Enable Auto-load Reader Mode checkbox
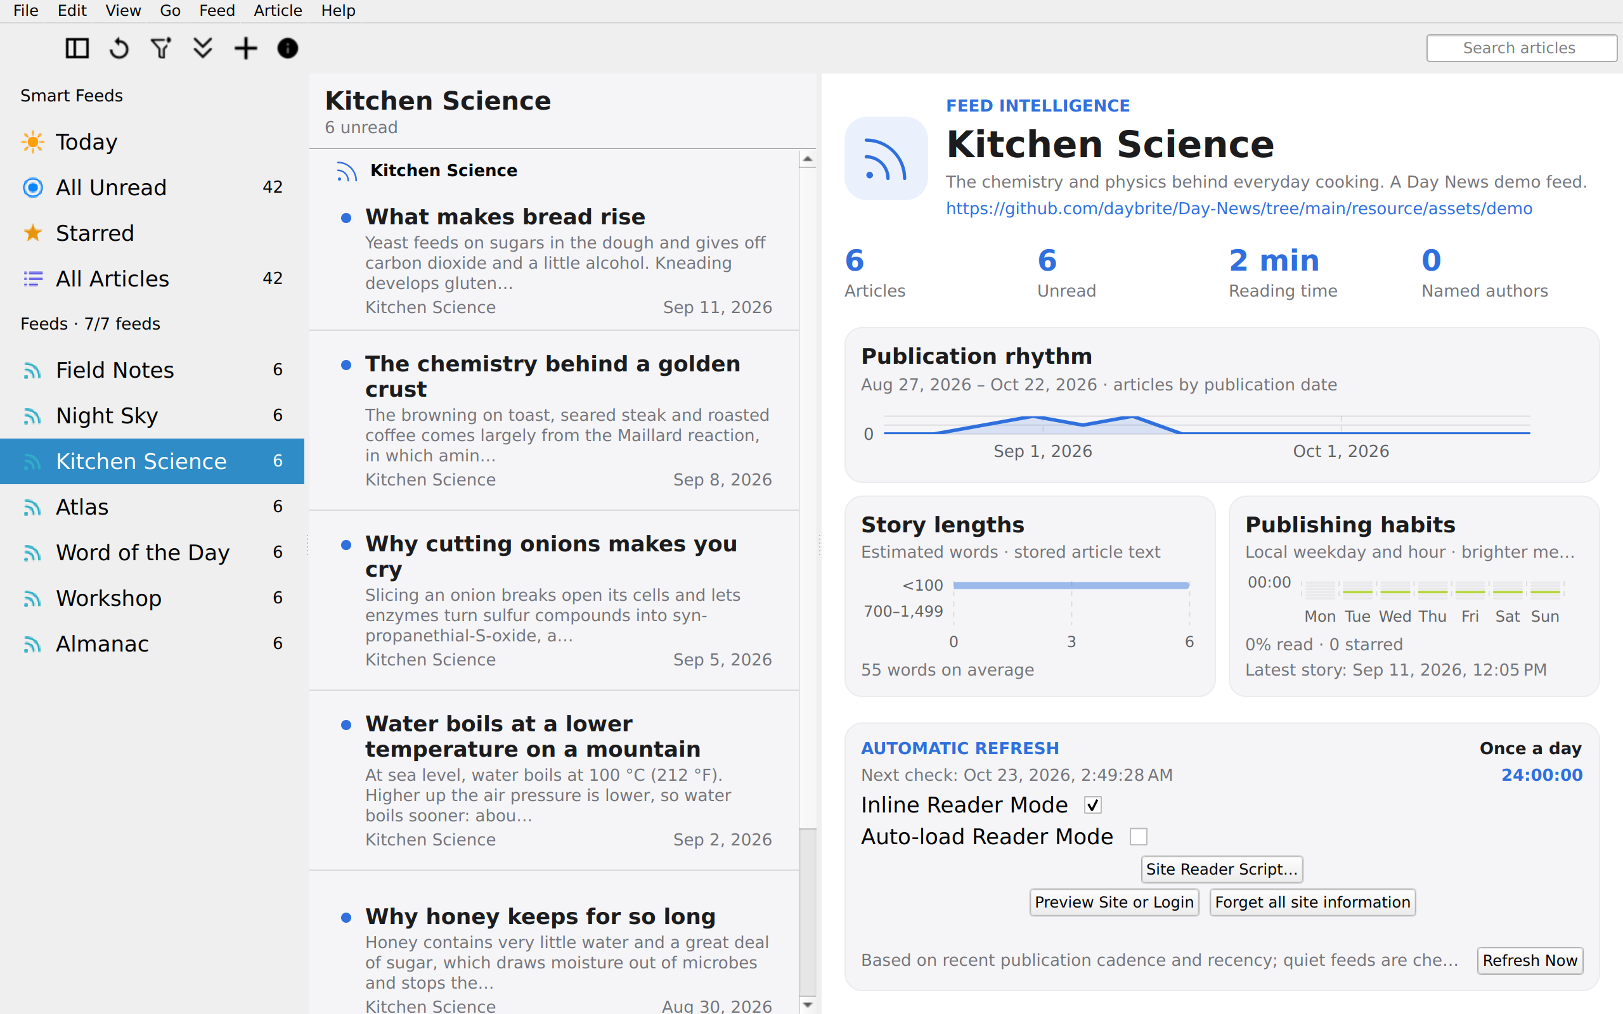 [1139, 837]
